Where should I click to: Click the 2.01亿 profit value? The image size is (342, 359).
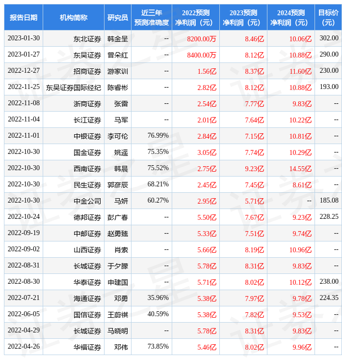207,120
